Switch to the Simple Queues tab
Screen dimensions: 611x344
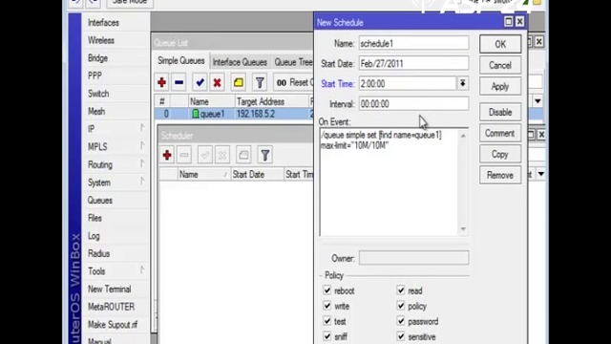click(181, 61)
